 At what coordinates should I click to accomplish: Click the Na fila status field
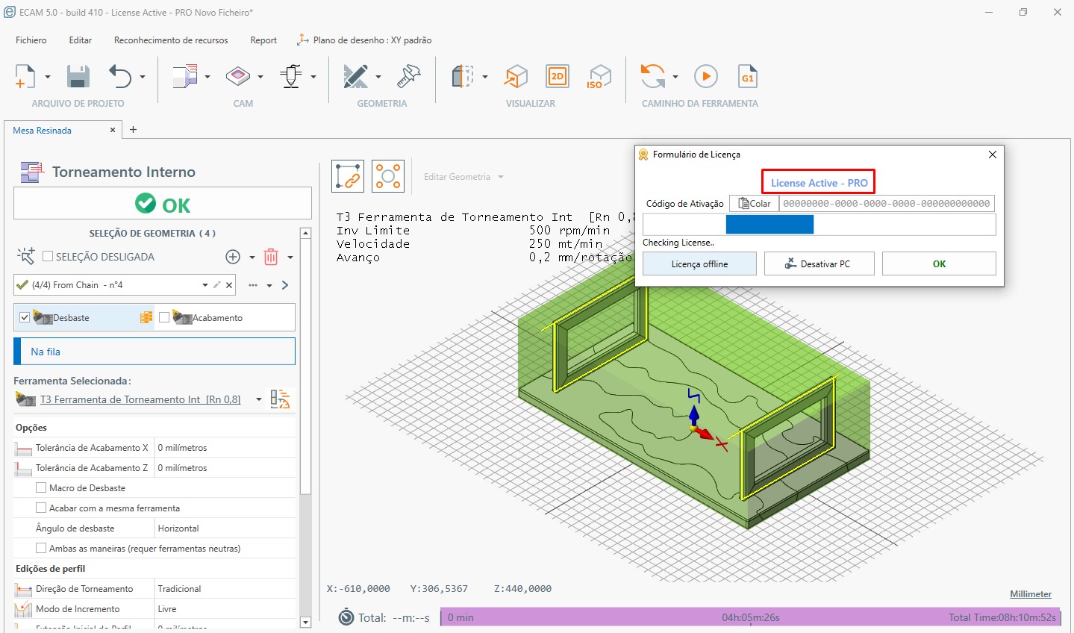click(154, 352)
